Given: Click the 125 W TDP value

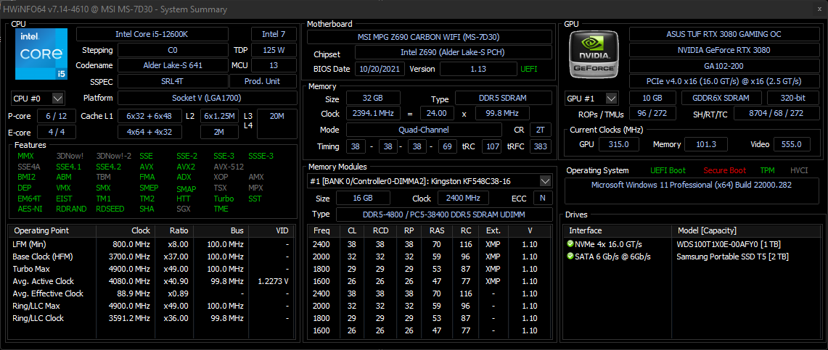Looking at the screenshot, I should point(274,51).
